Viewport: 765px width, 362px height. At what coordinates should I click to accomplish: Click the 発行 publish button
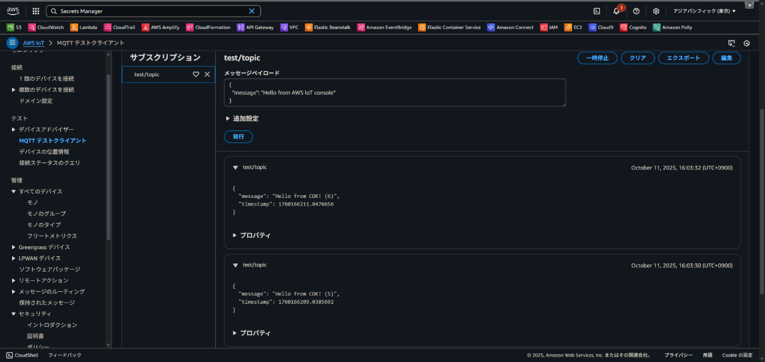(x=239, y=137)
